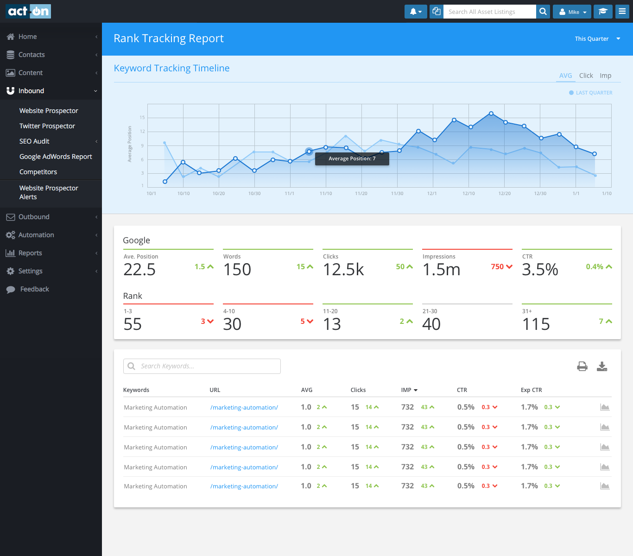Open the This Quarter date range dropdown
633x556 pixels.
pos(597,39)
